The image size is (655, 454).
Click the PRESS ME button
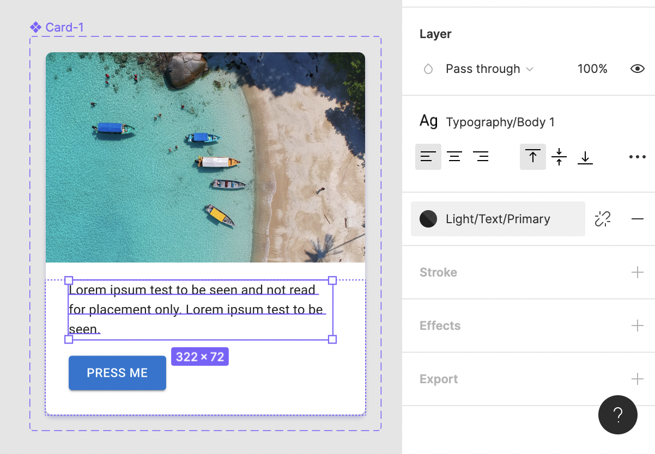pyautogui.click(x=117, y=373)
